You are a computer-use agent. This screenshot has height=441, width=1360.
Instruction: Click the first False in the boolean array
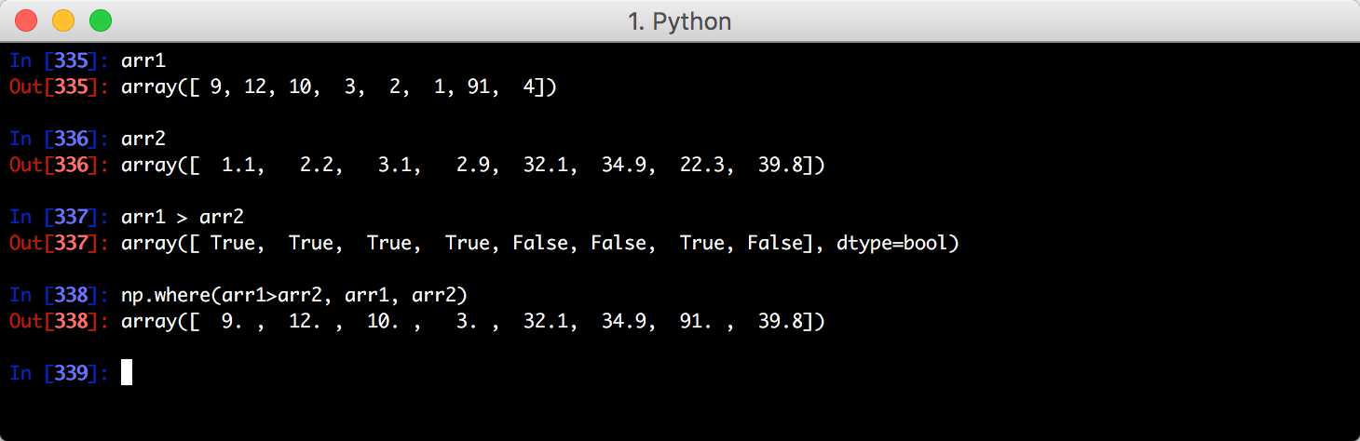pyautogui.click(x=540, y=244)
